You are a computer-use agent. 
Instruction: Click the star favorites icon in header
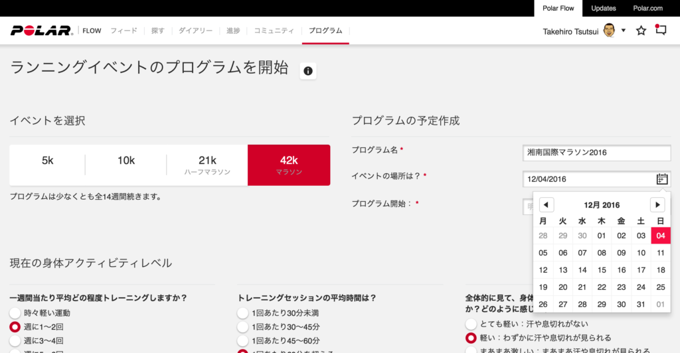pos(641,31)
